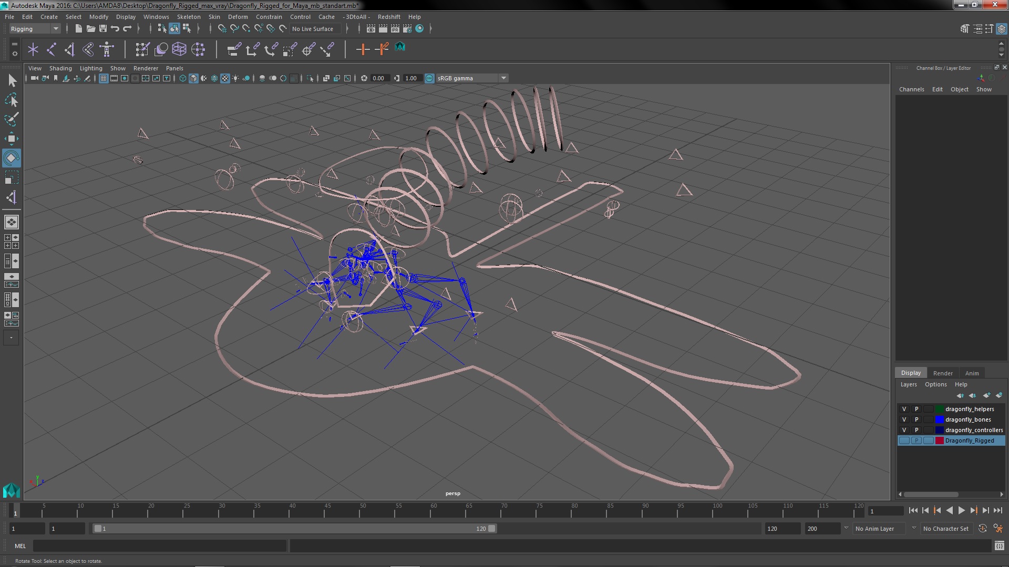The width and height of the screenshot is (1009, 567).
Task: Click the HumanIK figure shelf icon
Action: 107,50
